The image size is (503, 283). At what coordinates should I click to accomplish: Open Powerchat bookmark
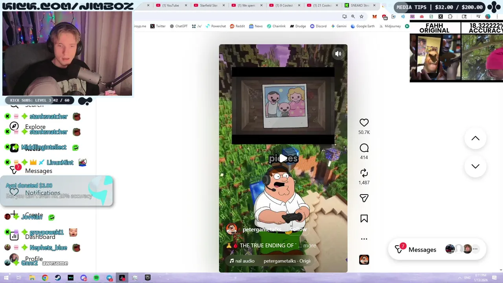pyautogui.click(x=215, y=26)
